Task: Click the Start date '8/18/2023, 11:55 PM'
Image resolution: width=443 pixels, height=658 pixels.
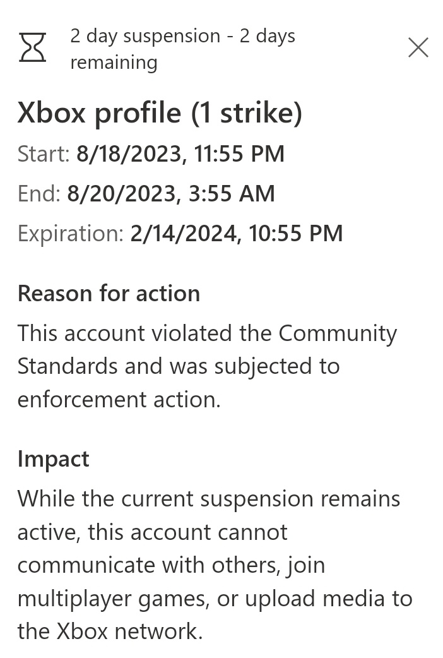Action: pos(180,153)
